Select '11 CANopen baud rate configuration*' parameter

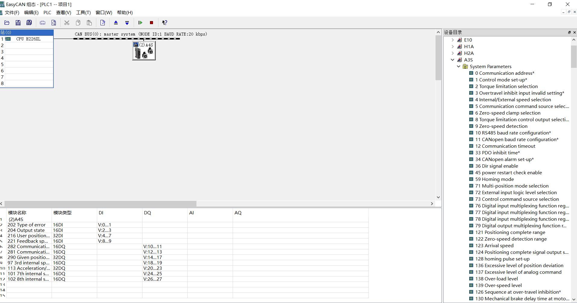(x=517, y=139)
